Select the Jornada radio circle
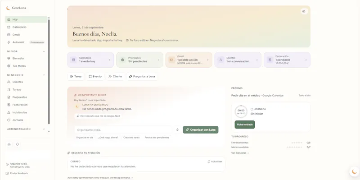Viewport: 360px width, 180px height. (x=252, y=109)
